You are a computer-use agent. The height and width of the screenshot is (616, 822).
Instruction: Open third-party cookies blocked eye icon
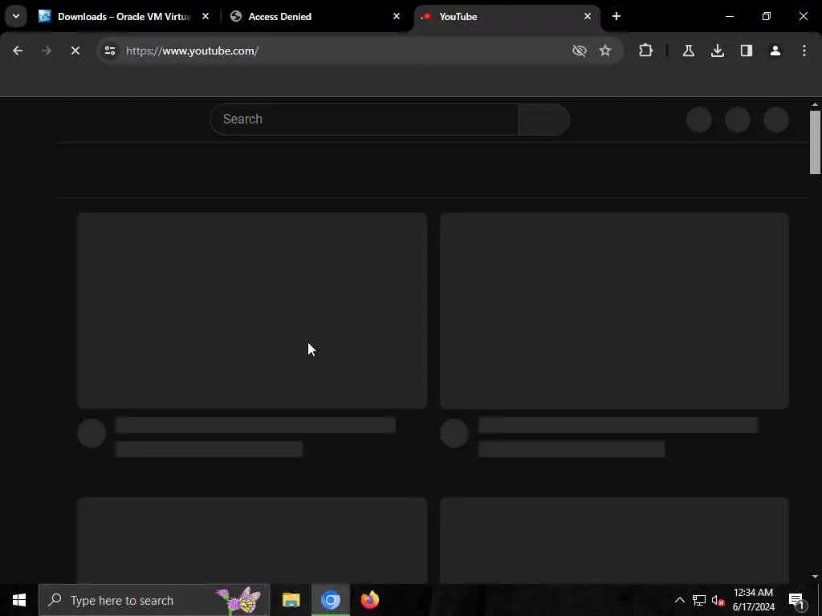(x=579, y=51)
